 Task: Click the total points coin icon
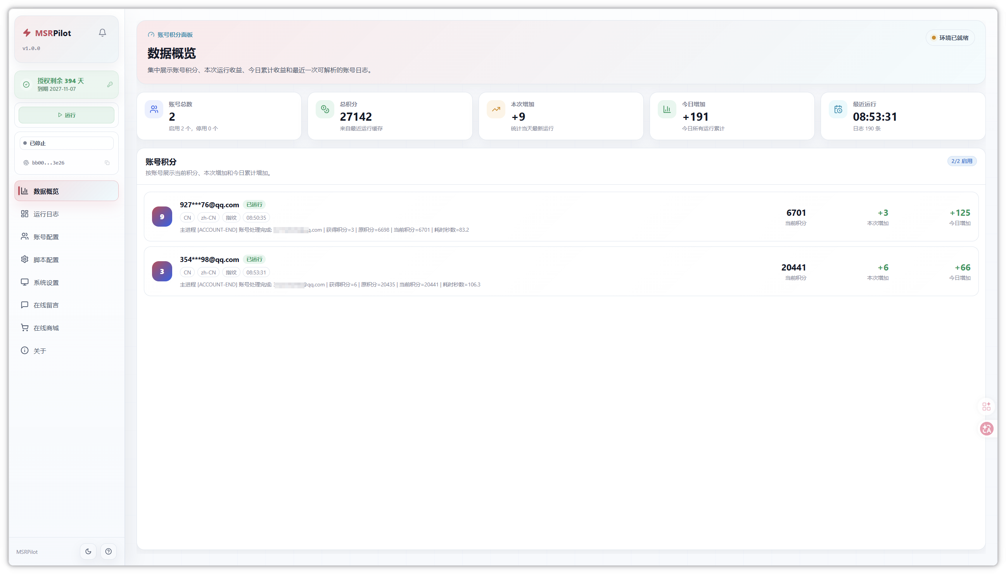[x=325, y=109]
